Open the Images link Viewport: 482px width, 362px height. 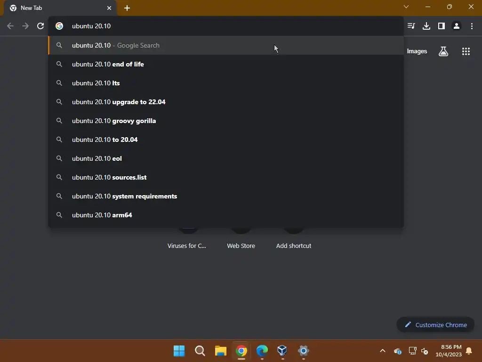pyautogui.click(x=417, y=51)
